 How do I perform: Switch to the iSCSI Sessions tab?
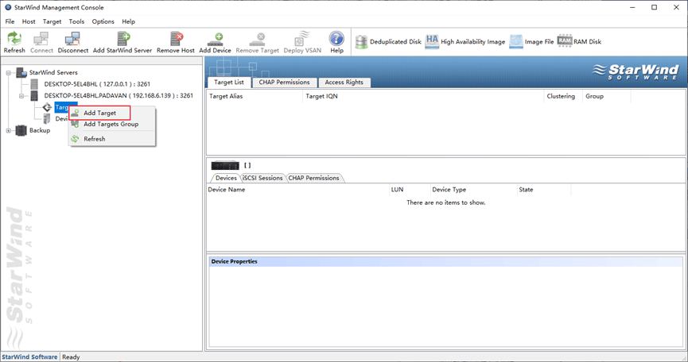tap(262, 178)
